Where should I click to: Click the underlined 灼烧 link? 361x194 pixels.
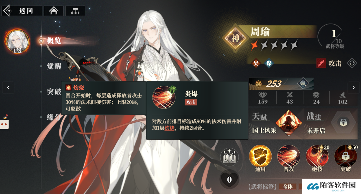[x=169, y=128]
